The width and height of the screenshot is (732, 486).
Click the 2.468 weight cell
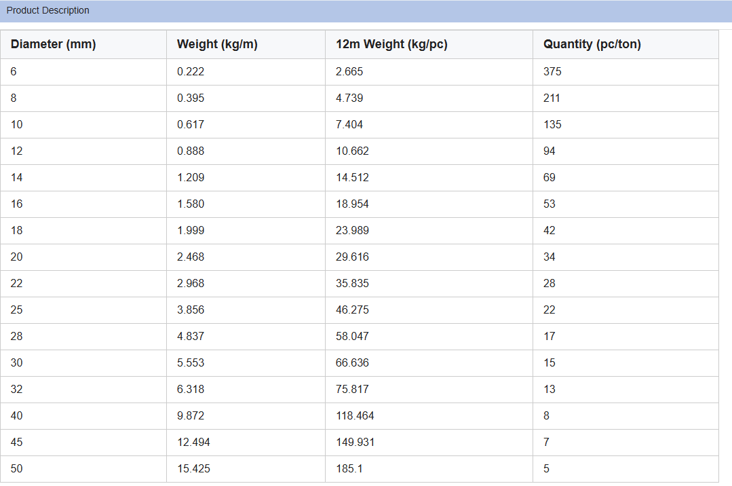pyautogui.click(x=191, y=257)
